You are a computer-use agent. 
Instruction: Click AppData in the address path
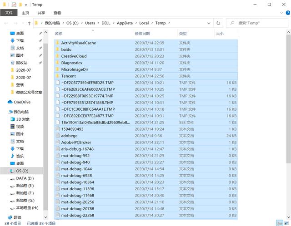(125, 23)
